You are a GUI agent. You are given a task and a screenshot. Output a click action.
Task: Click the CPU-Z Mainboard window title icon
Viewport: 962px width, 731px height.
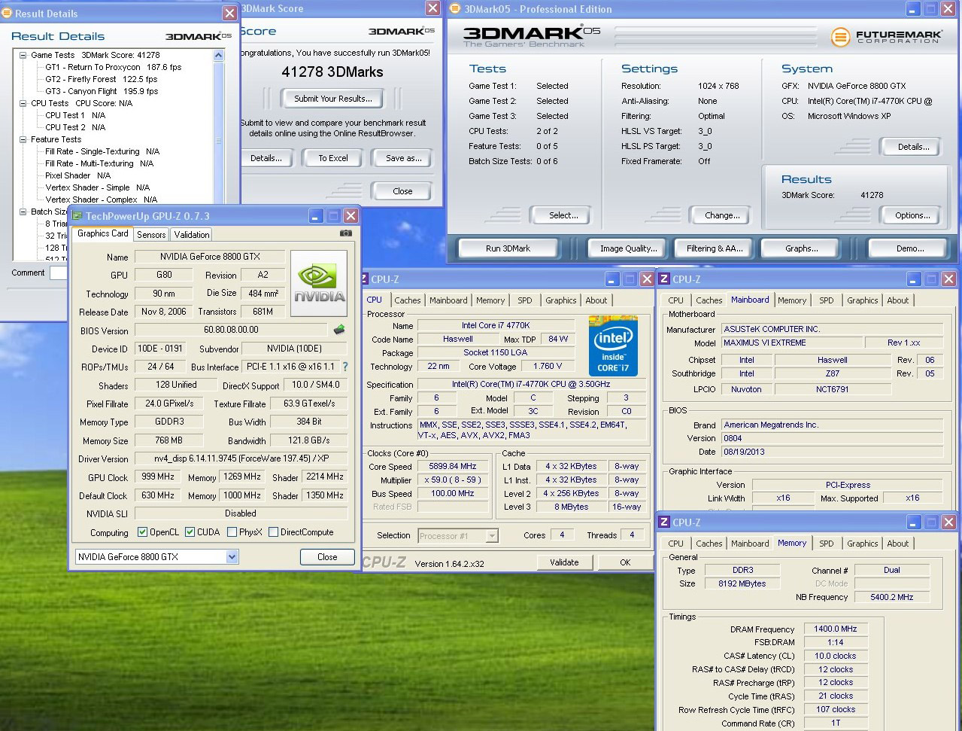664,279
